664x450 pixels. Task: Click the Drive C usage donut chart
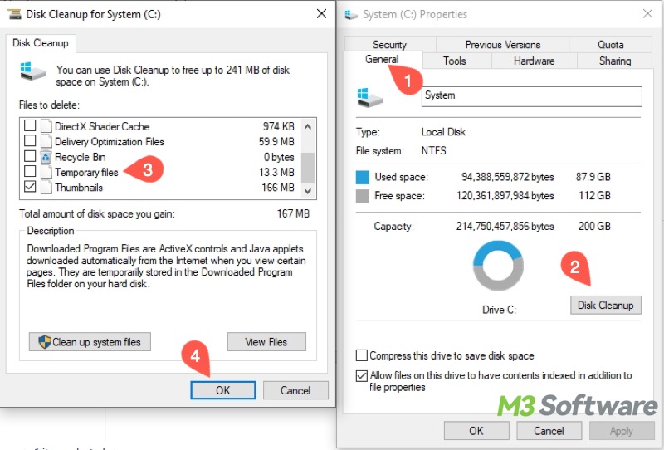tap(499, 266)
